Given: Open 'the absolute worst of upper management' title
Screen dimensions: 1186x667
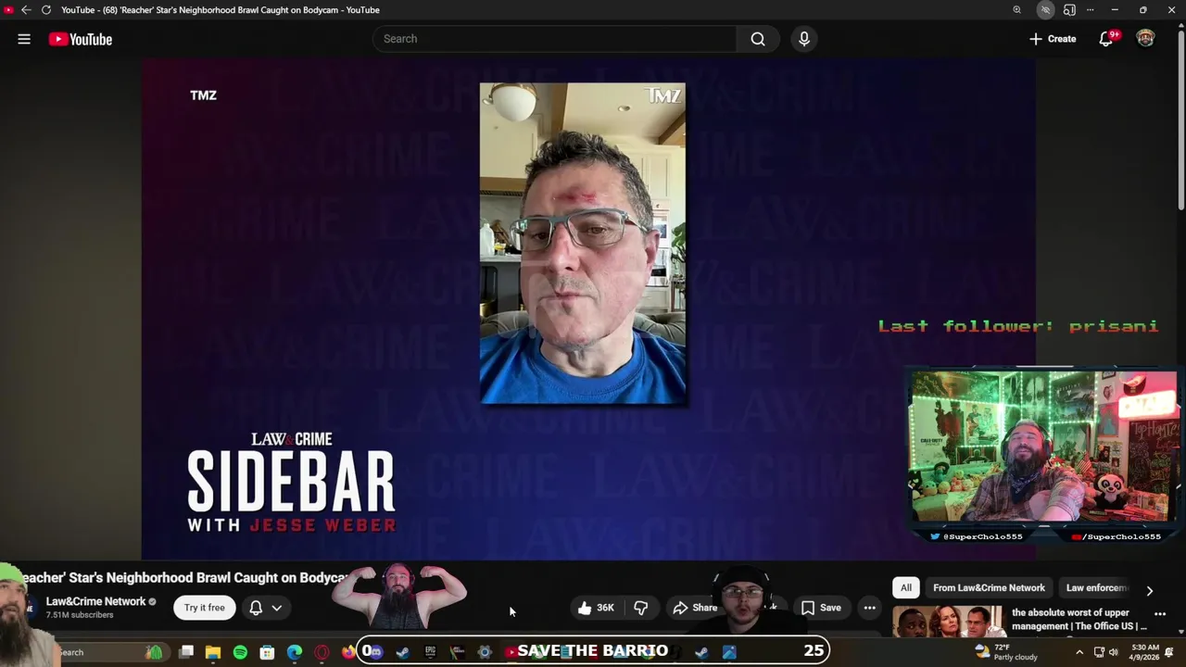Looking at the screenshot, I should (1079, 619).
